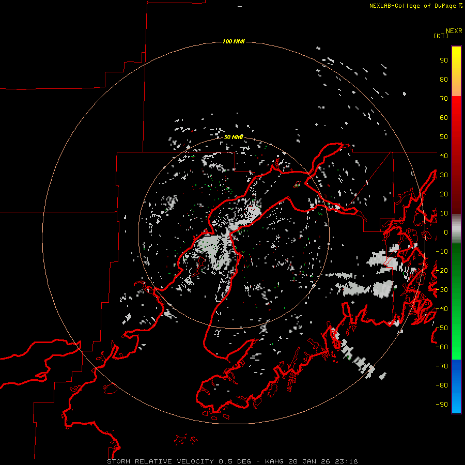465x465 pixels.
Task: Click the 20 JAN 26 date in the caption
Action: click(309, 461)
